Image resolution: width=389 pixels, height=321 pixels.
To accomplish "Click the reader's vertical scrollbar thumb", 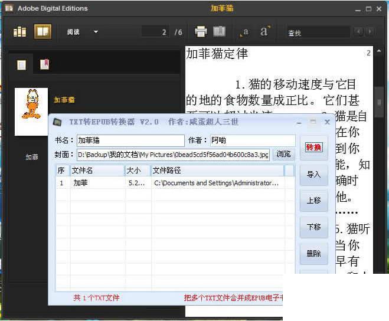I will click(379, 102).
